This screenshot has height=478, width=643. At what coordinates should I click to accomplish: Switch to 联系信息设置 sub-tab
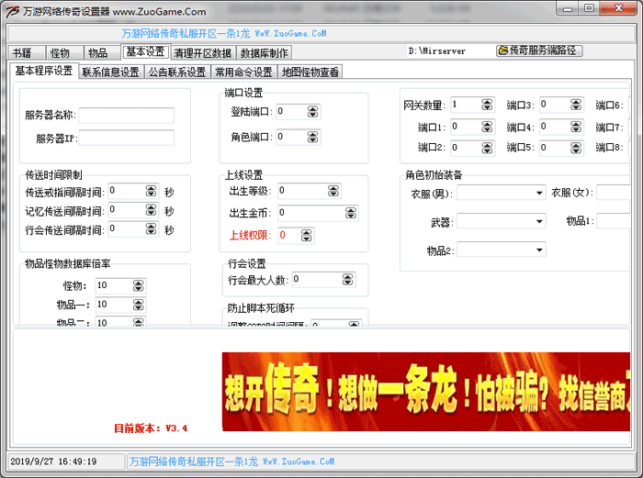111,72
